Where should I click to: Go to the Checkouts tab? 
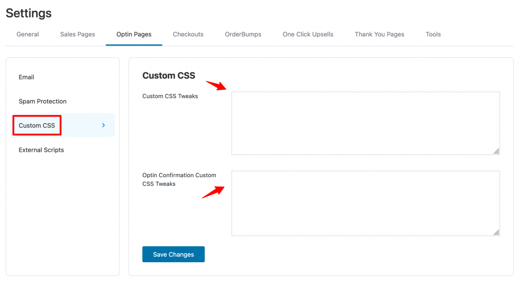point(188,34)
